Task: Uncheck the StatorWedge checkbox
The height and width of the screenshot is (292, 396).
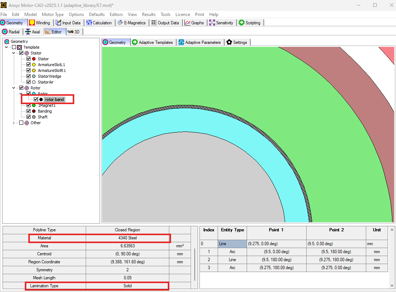Action: pos(29,76)
